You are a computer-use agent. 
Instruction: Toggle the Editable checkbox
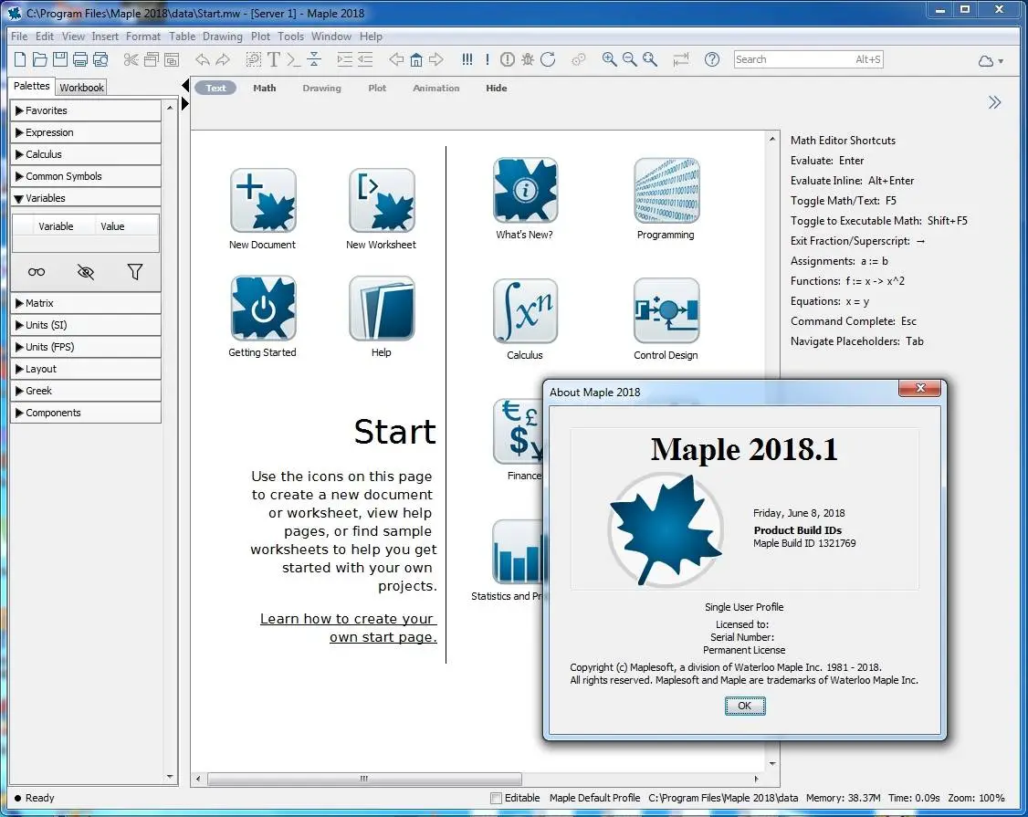click(497, 798)
